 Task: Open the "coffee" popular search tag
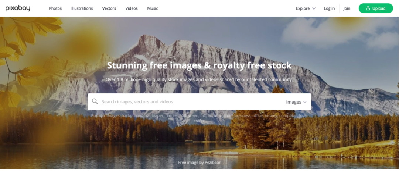click(199, 121)
